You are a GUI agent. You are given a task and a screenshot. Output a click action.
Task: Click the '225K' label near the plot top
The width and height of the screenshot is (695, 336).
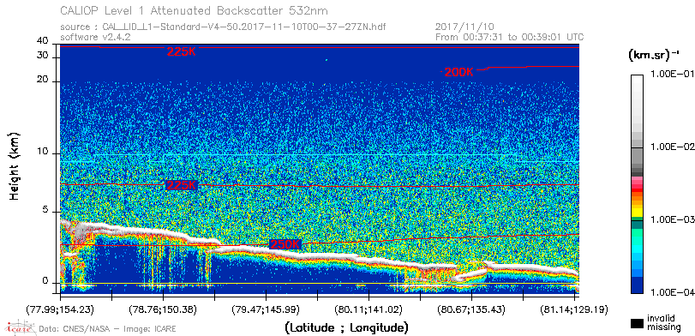coord(181,51)
